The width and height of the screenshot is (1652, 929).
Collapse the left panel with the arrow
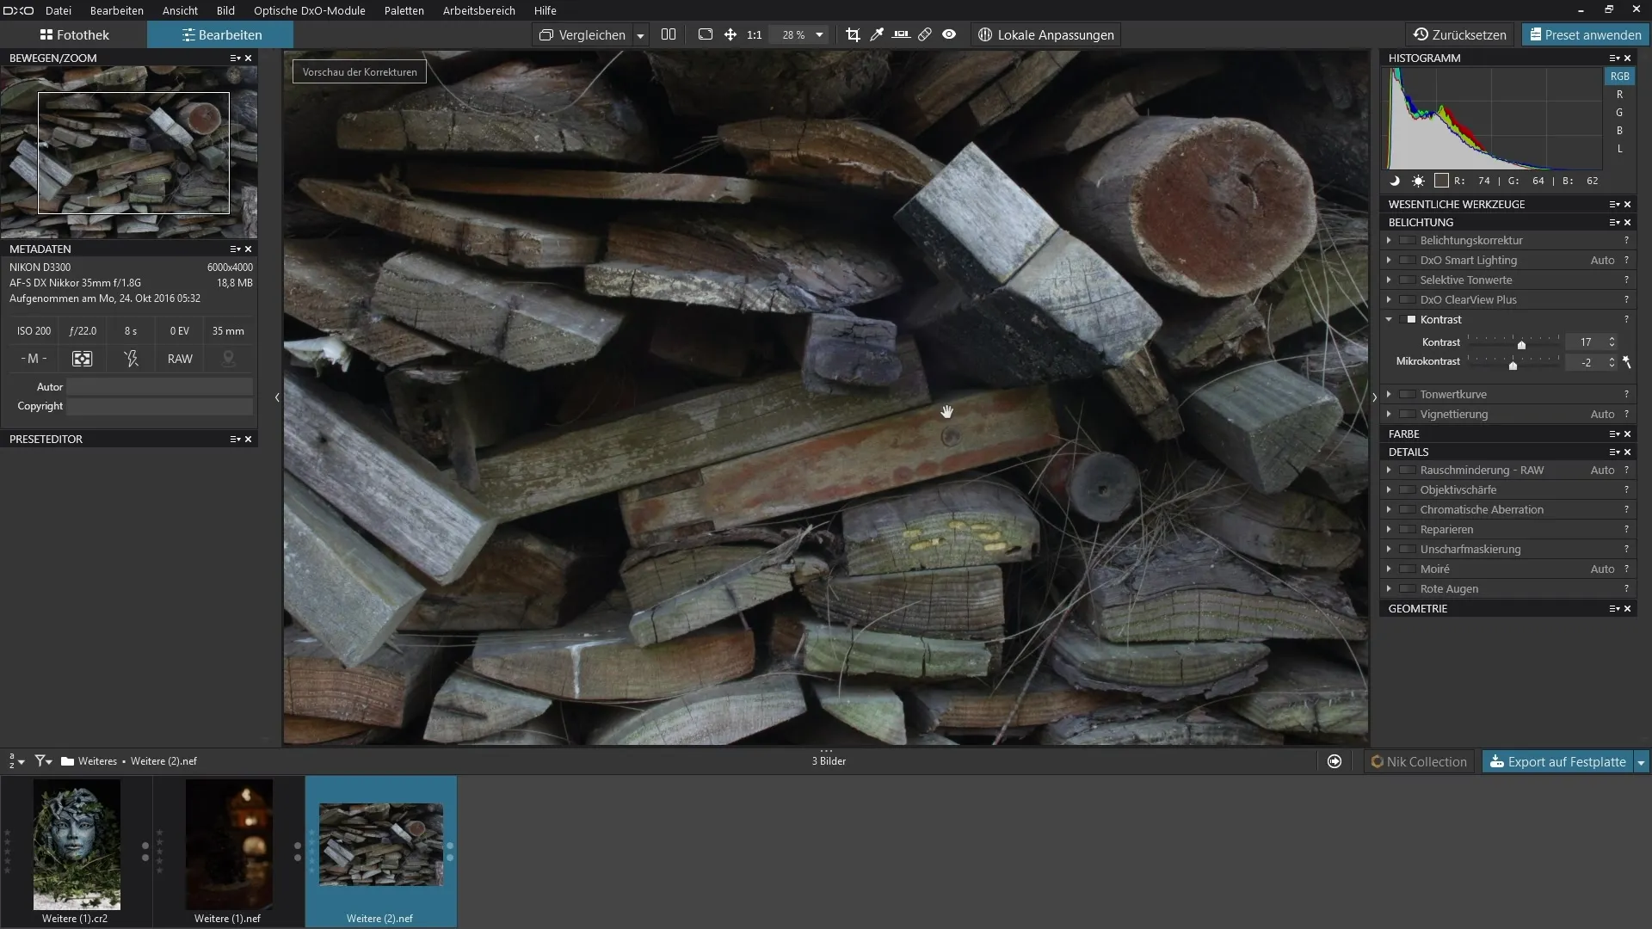click(x=277, y=397)
